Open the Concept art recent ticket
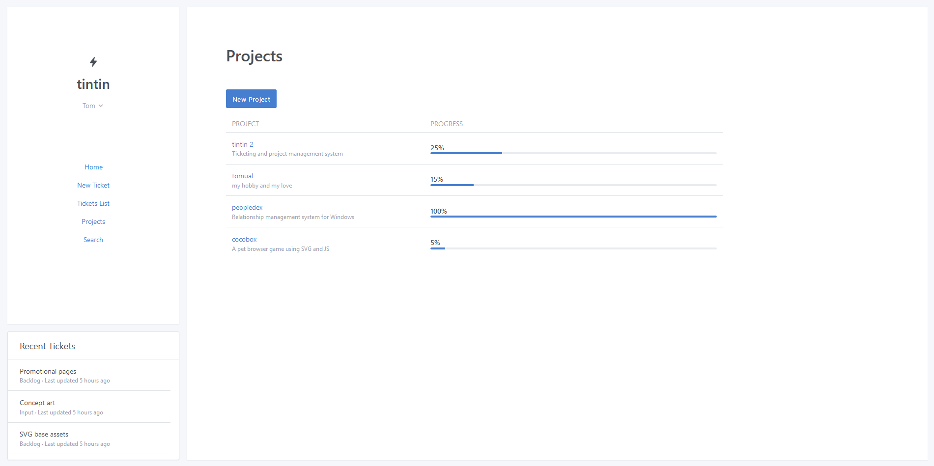The width and height of the screenshot is (934, 466). coord(37,403)
